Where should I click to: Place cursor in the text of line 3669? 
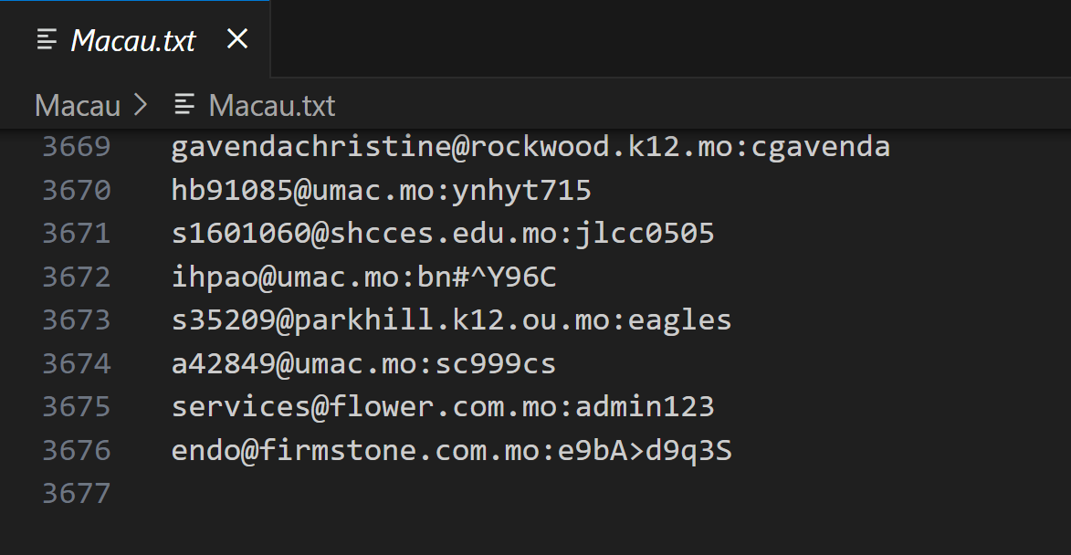(530, 147)
